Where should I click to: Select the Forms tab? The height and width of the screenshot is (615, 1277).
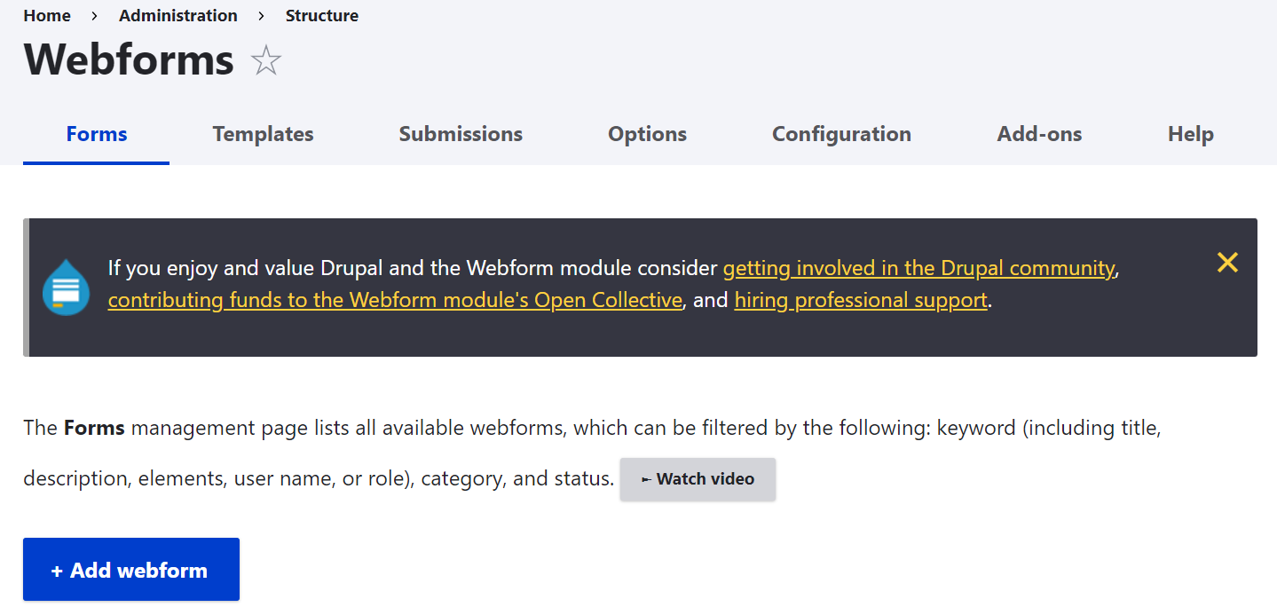(x=96, y=134)
